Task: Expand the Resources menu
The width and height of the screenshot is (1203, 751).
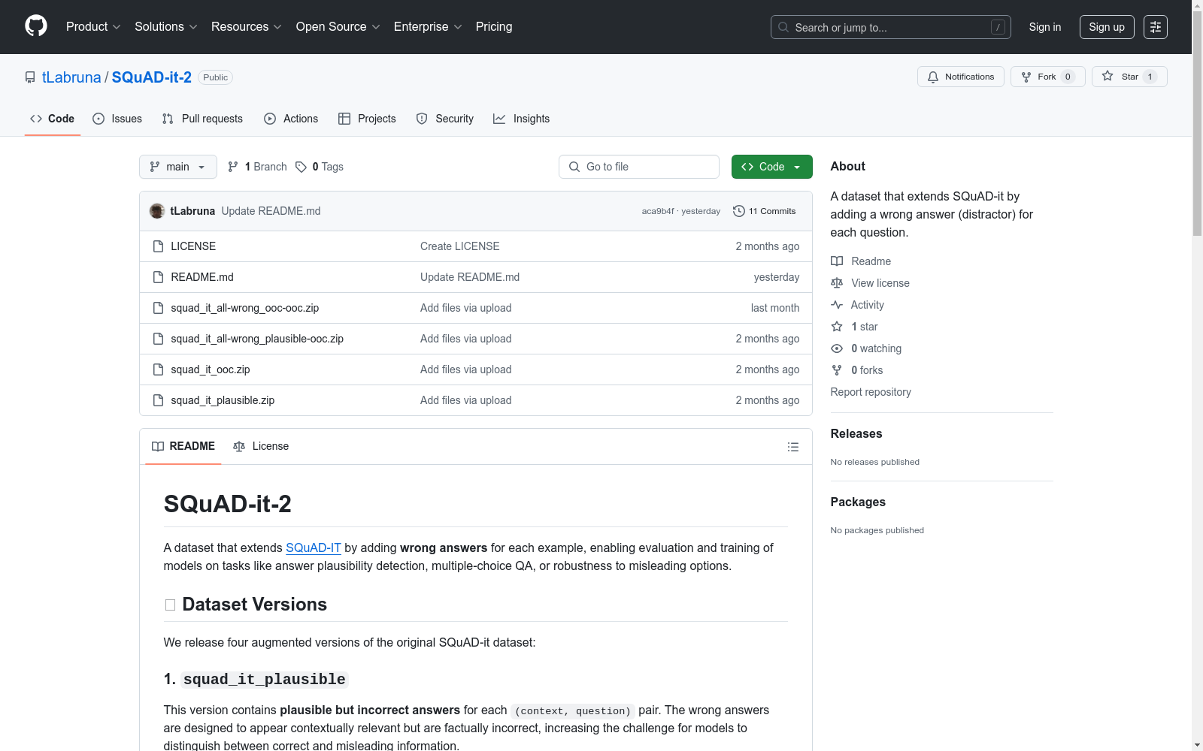Action: tap(247, 27)
